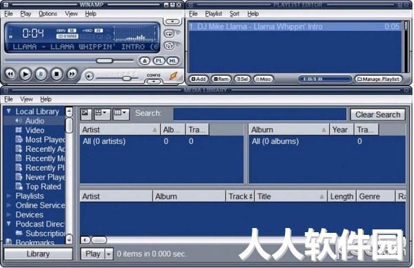Open the second view layout dropdown icon
Image resolution: width=414 pixels, height=268 pixels.
click(x=102, y=114)
